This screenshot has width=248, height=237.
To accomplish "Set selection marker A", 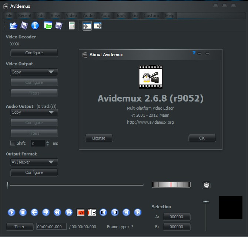I will click(80, 212).
